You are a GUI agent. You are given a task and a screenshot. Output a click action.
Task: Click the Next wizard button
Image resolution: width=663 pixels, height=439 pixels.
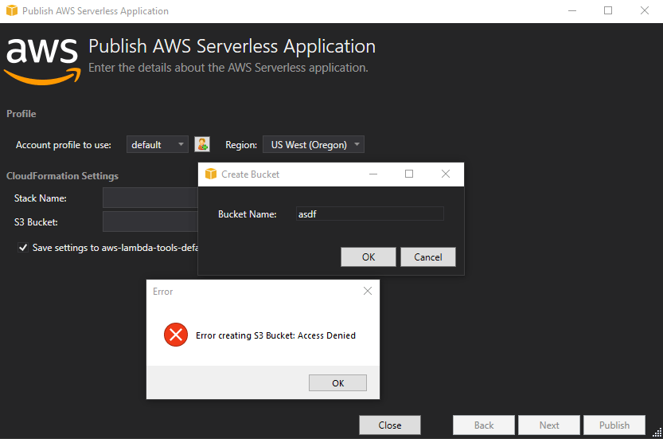549,425
